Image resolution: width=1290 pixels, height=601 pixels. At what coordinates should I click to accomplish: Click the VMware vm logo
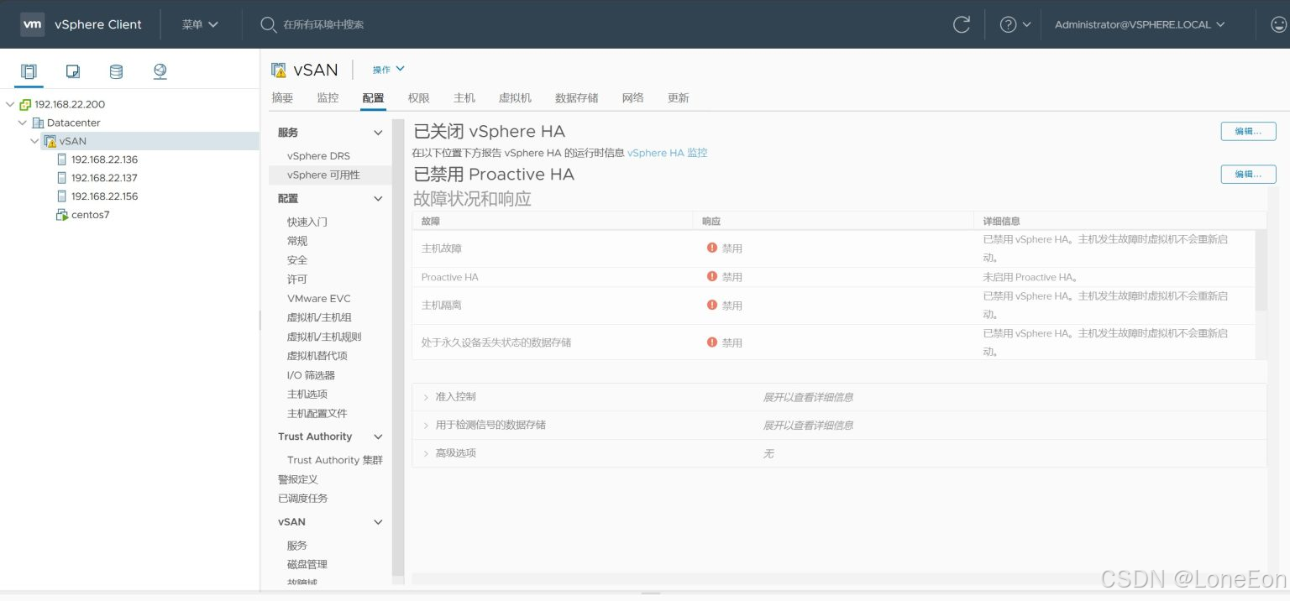(x=32, y=24)
